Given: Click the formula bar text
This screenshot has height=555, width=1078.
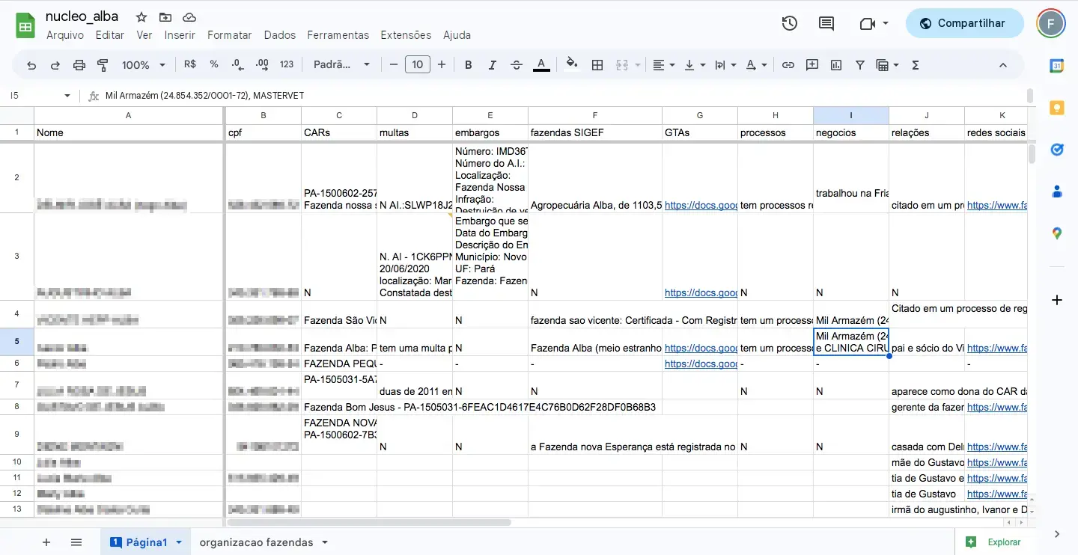Looking at the screenshot, I should pyautogui.click(x=205, y=96).
